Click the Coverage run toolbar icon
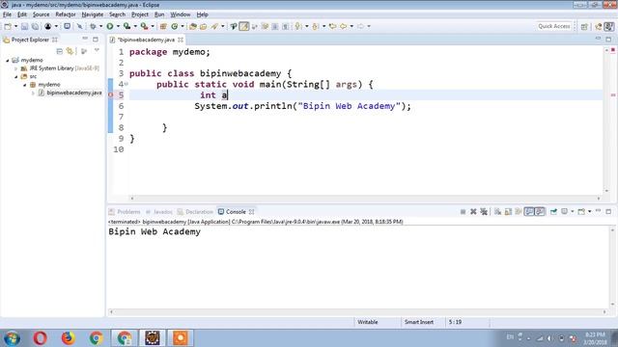This screenshot has width=618, height=347. (x=126, y=26)
